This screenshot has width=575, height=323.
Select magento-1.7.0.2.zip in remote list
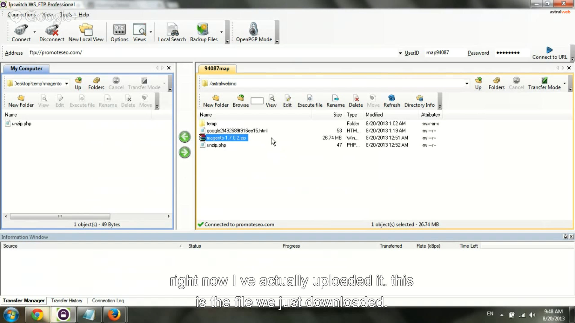coord(226,138)
